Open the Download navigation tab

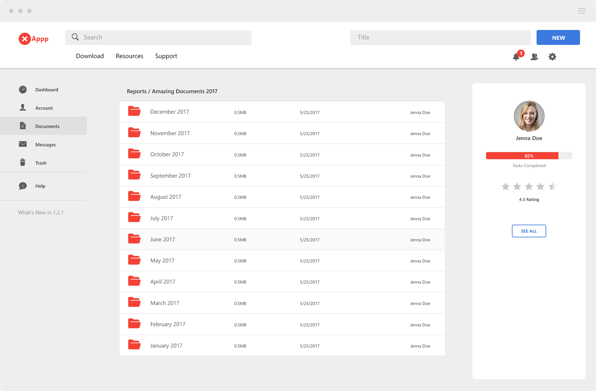point(90,56)
